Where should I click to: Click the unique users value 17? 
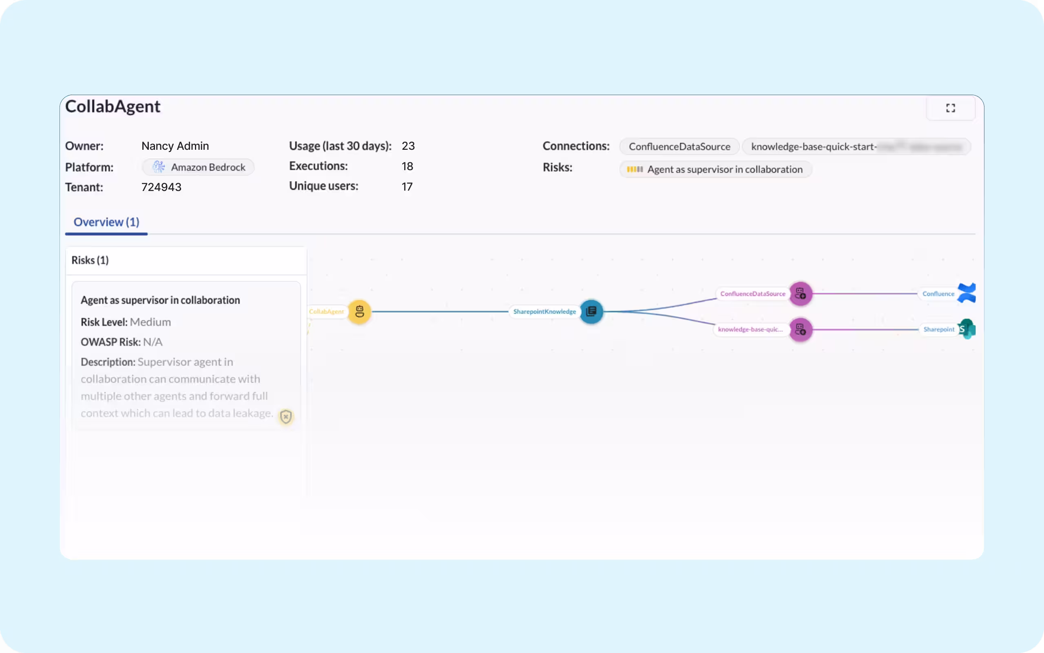[407, 187]
